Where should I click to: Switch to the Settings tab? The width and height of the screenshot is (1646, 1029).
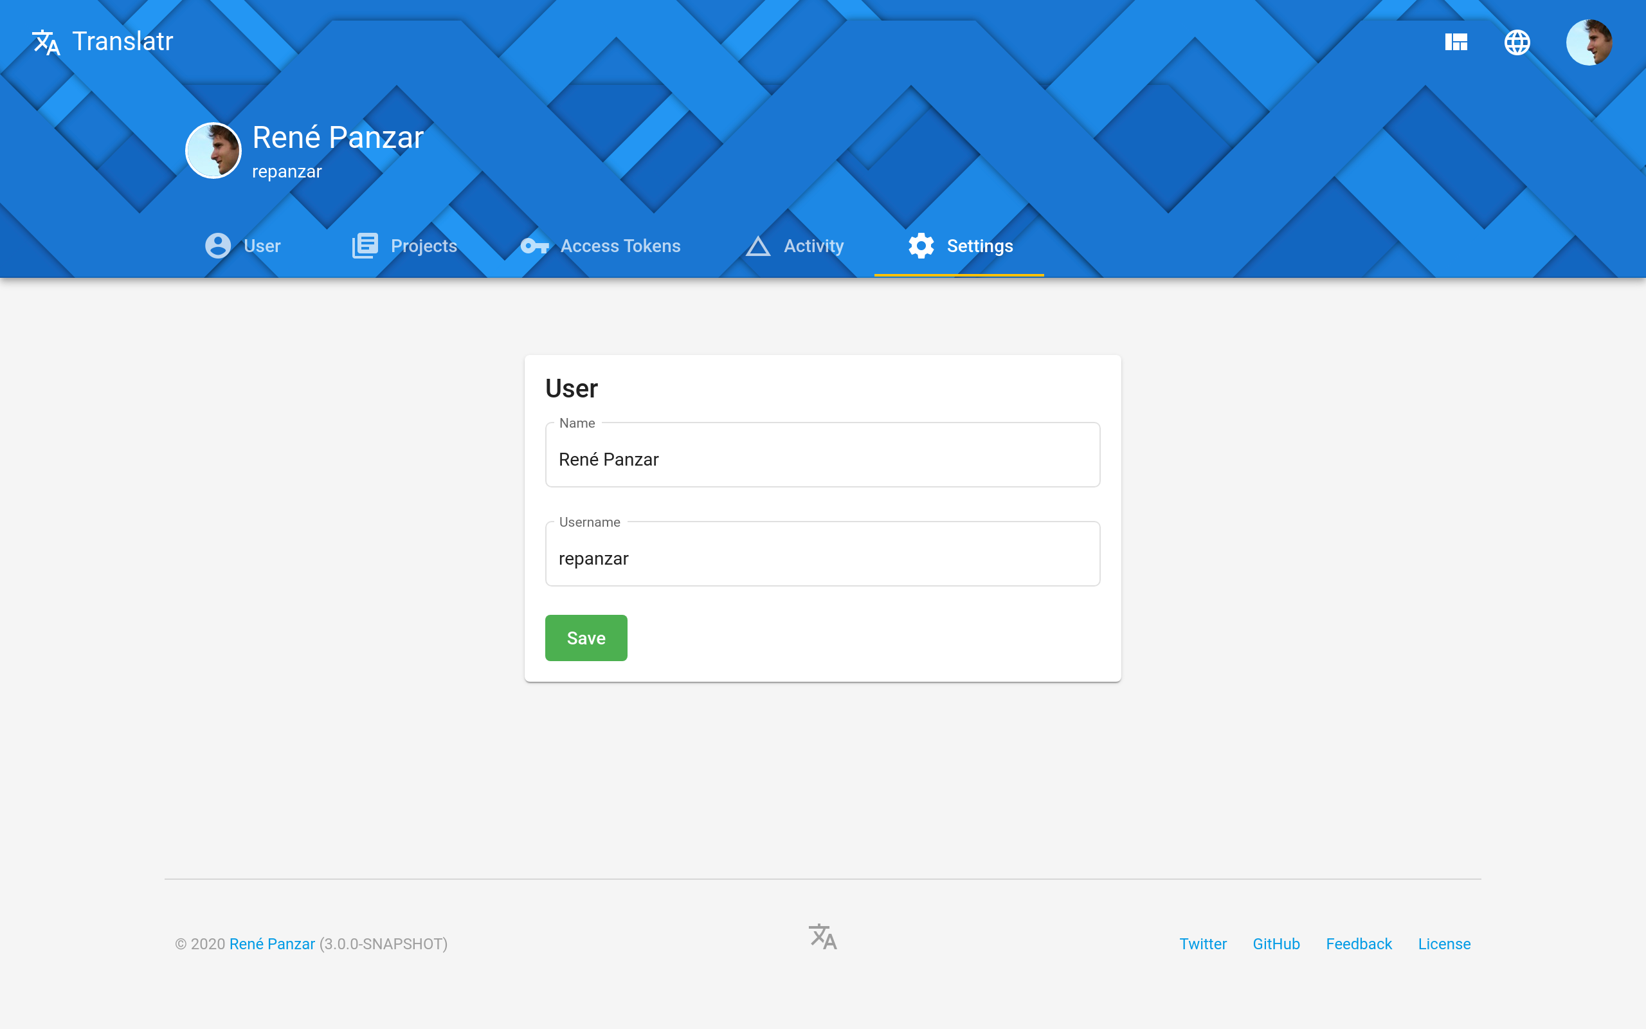[x=961, y=246]
